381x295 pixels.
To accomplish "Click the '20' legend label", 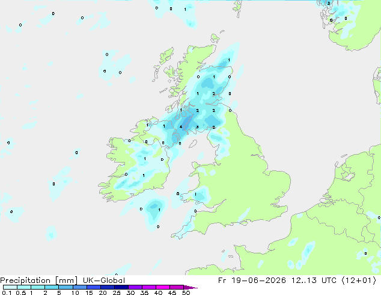I will click(103, 293).
